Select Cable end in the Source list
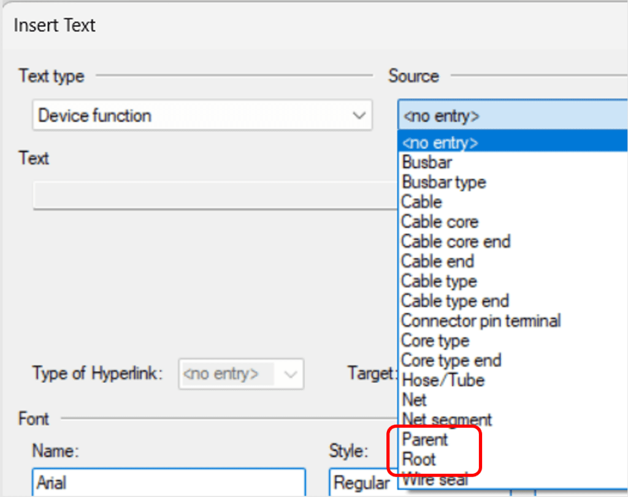The image size is (628, 497). (437, 261)
